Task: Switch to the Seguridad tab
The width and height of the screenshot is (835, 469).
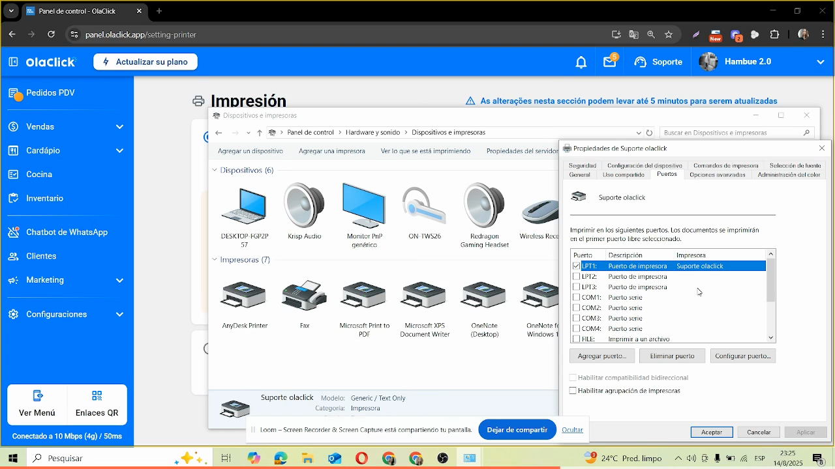Action: coord(583,165)
